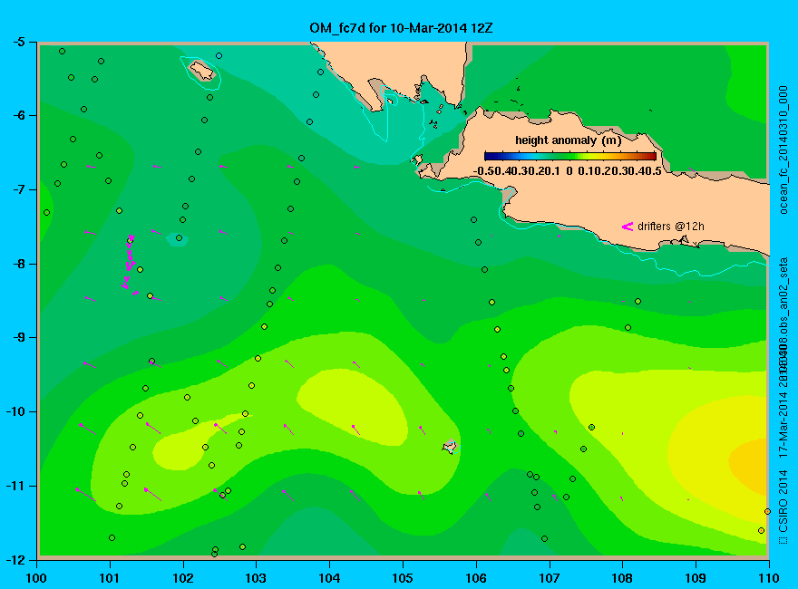Click the 'height anomaly (m)' colorbar label
Image resolution: width=798 pixels, height=589 pixels.
[x=568, y=140]
